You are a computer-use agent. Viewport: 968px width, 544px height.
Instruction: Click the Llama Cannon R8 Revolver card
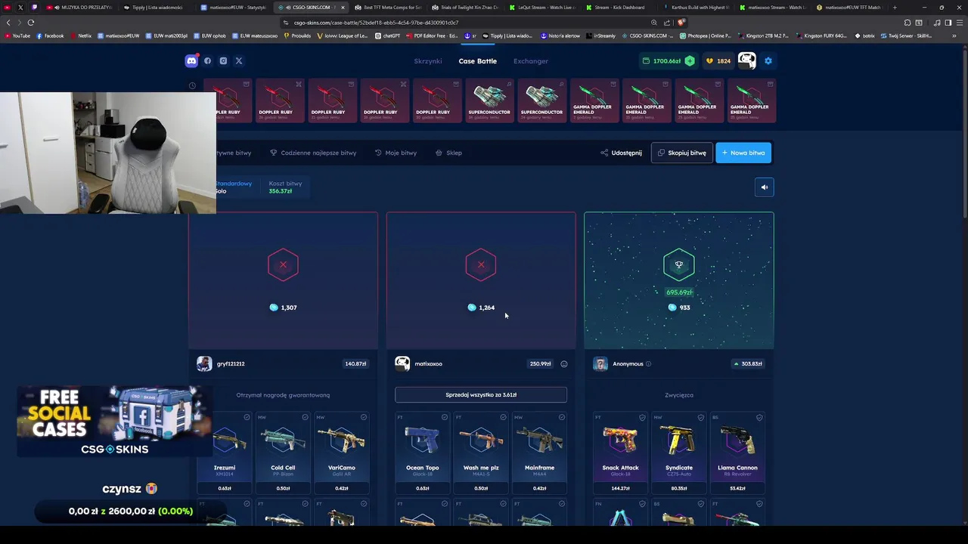(737, 453)
